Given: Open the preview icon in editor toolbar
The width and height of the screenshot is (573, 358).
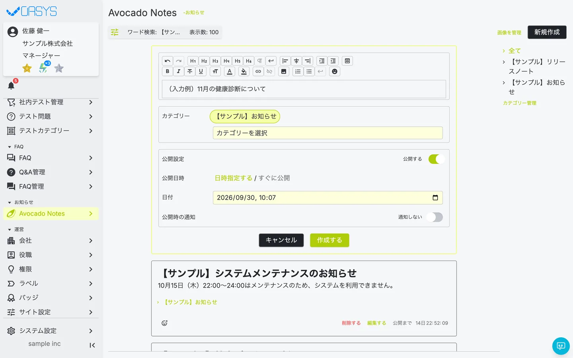Looking at the screenshot, I should pos(347,61).
